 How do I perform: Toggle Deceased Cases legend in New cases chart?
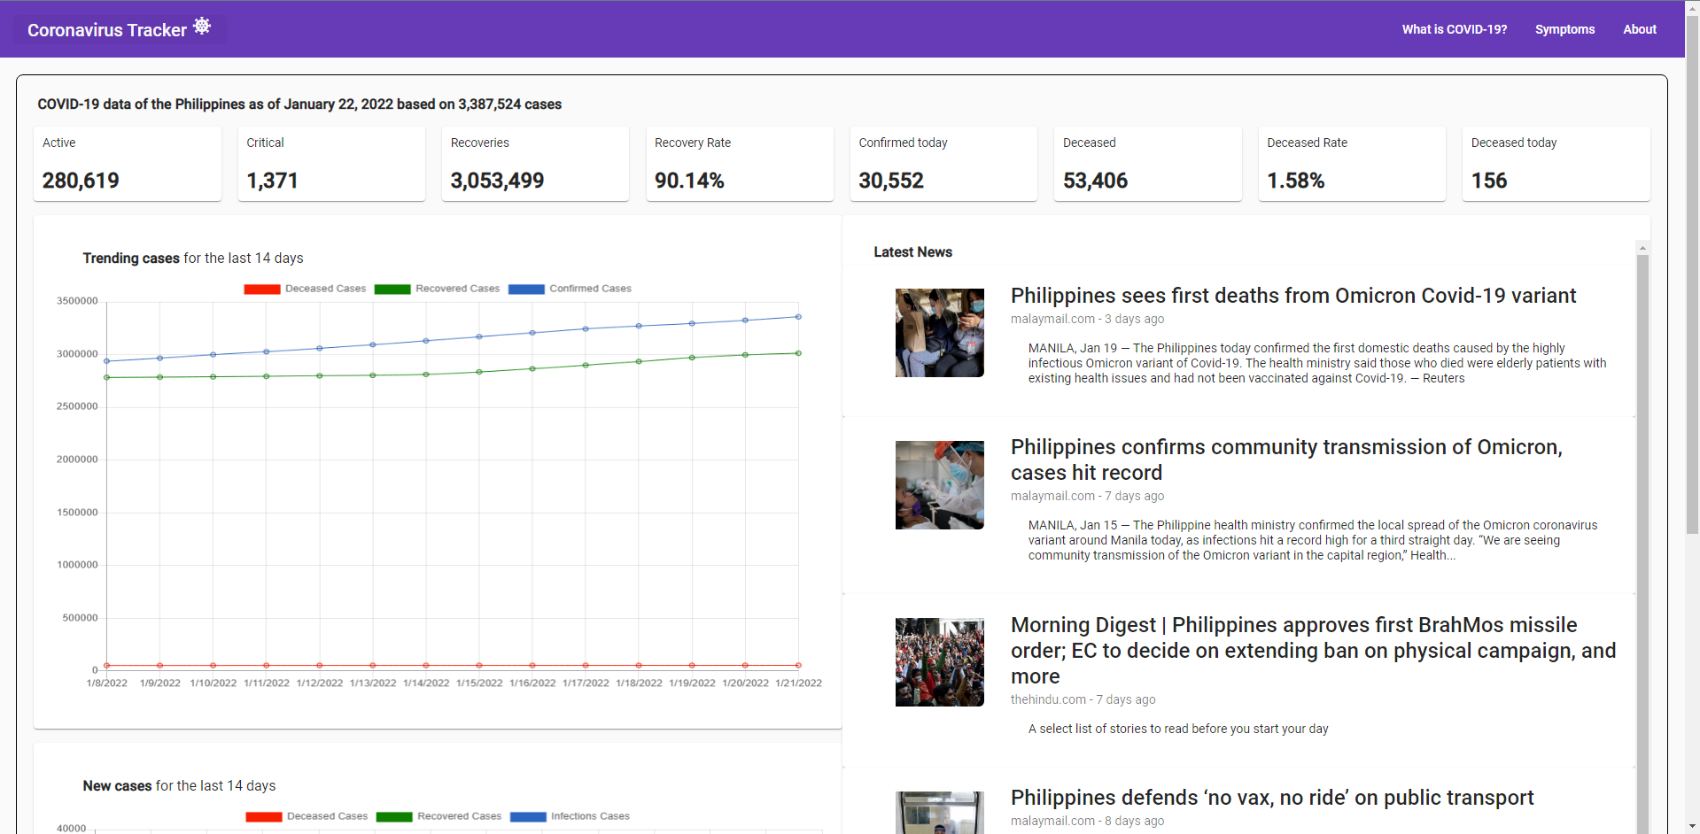tap(307, 816)
